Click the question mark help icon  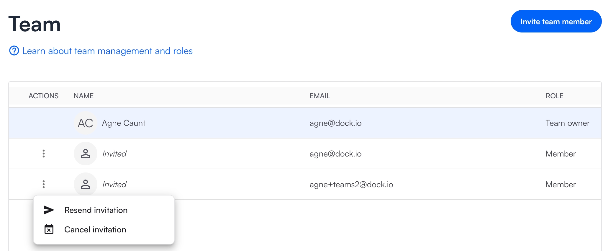[x=14, y=51]
